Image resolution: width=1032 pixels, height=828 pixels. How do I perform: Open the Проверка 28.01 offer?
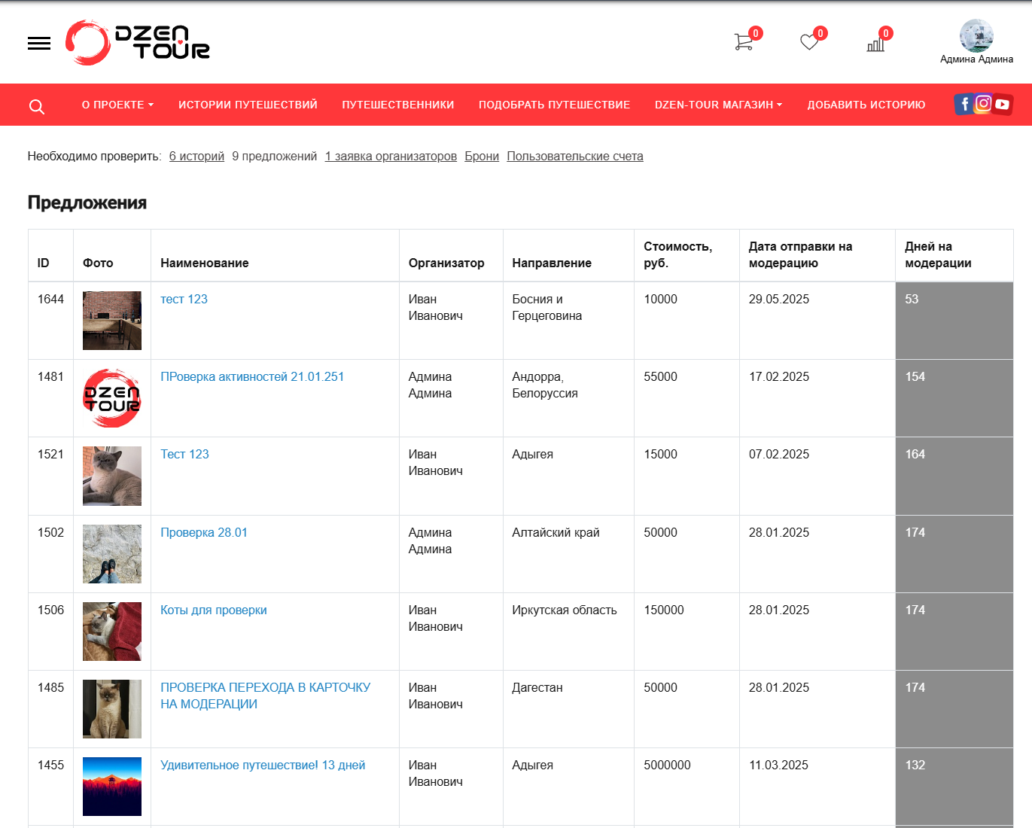pyautogui.click(x=204, y=532)
